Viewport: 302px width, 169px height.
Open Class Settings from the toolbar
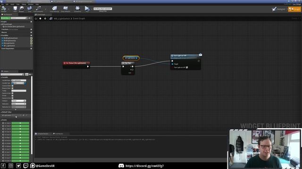coord(55,8)
